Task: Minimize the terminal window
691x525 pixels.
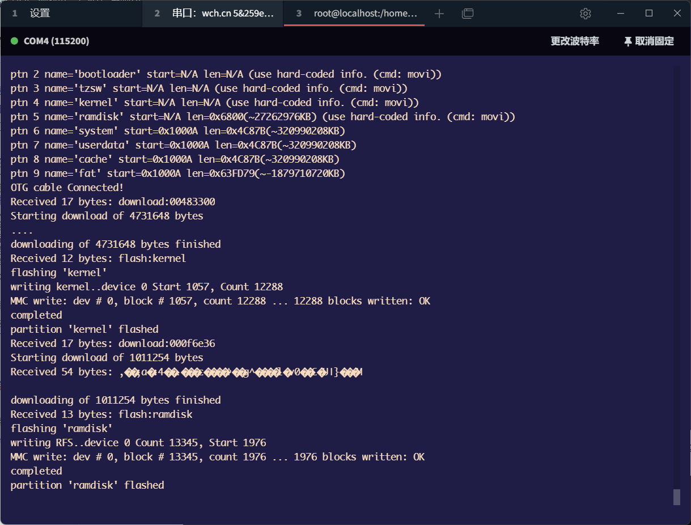Action: (621, 14)
